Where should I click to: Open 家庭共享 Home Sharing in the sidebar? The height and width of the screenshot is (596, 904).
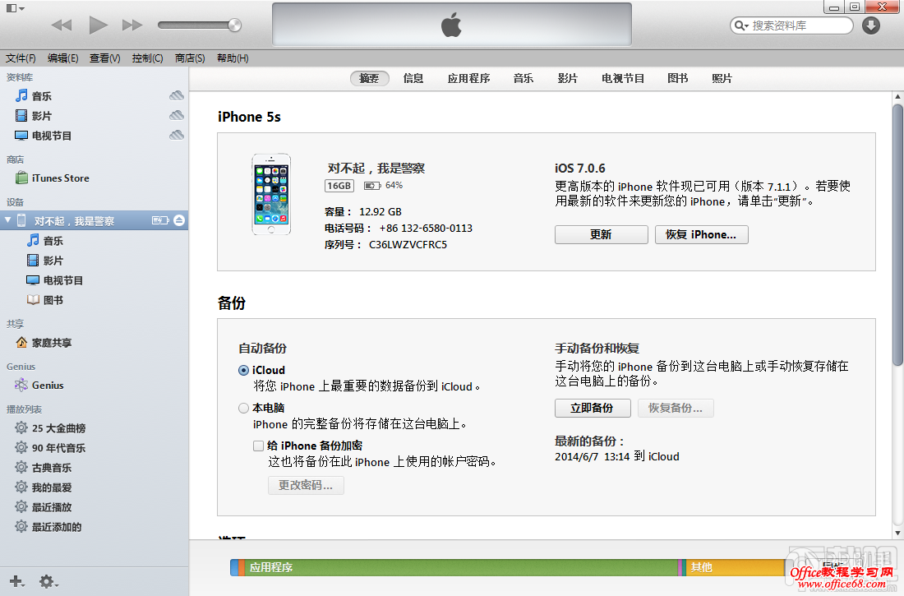tap(51, 343)
